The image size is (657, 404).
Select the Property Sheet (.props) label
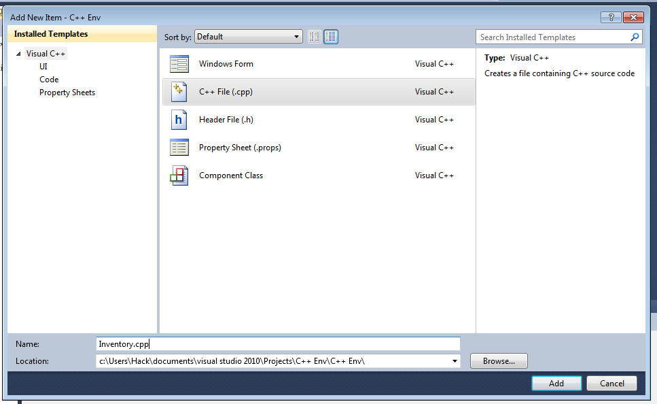[x=240, y=148]
